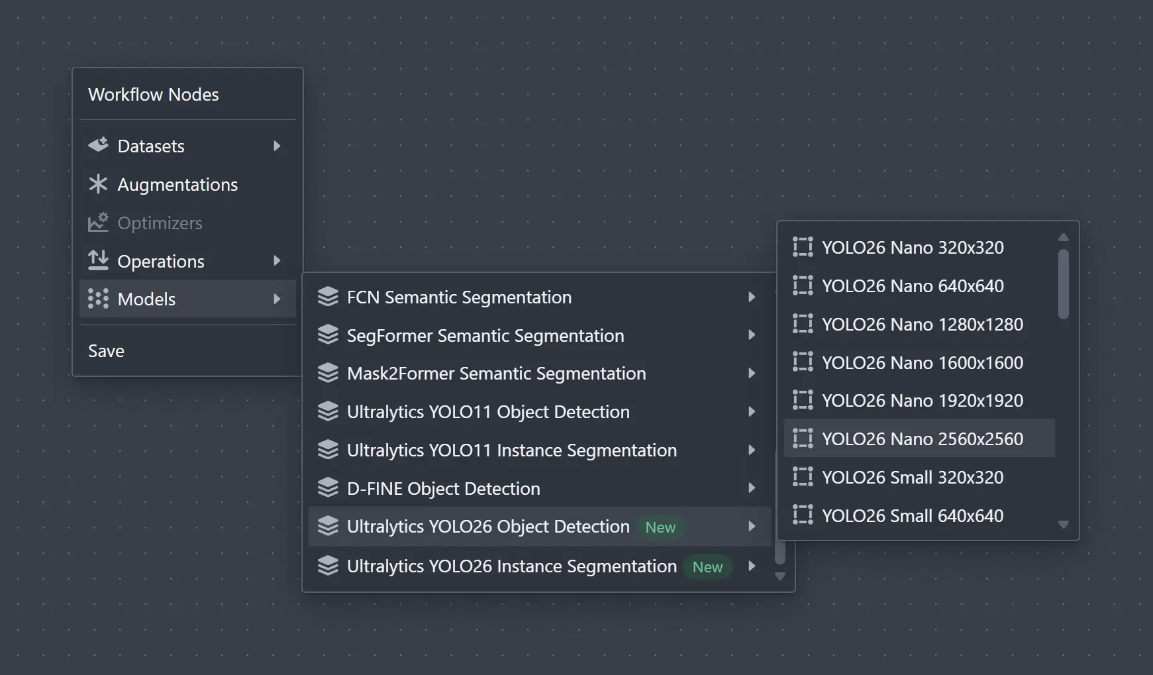
Task: Expand YOLO11 Instance Segmentation submenu arrow
Action: (x=752, y=450)
